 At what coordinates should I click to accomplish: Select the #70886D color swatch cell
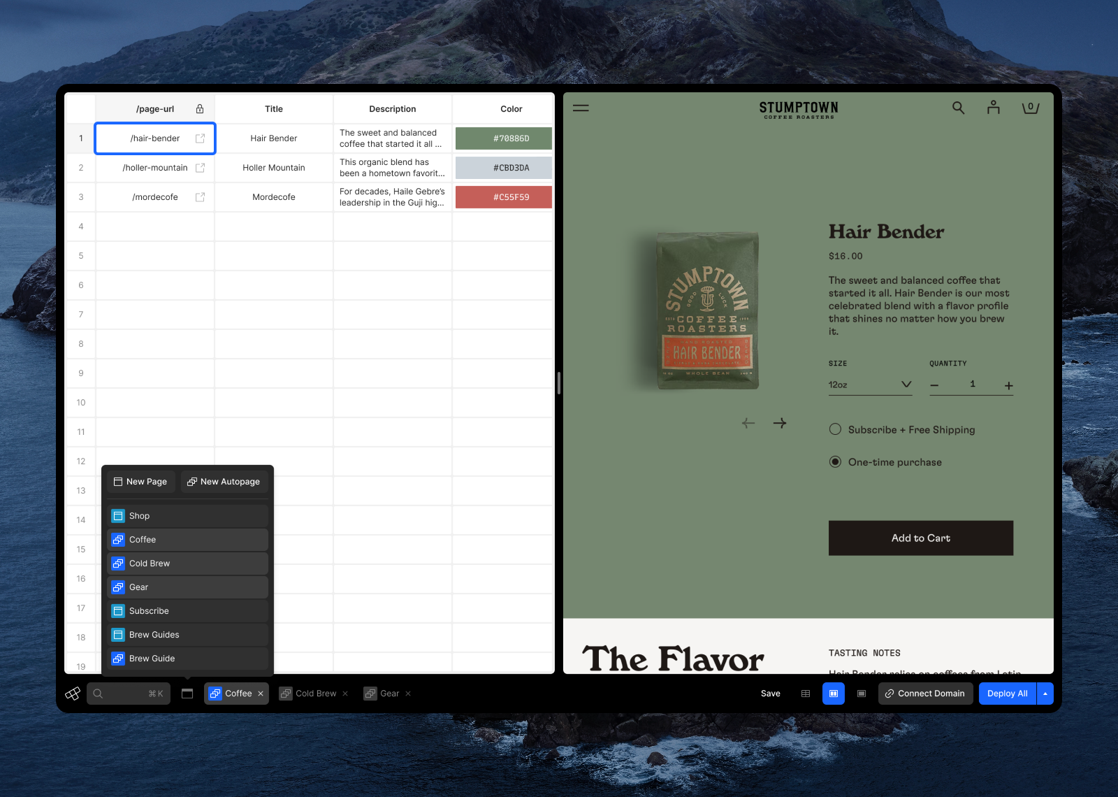(504, 138)
